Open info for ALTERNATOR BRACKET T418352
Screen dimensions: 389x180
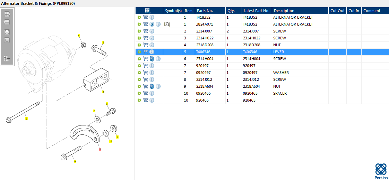point(152,17)
